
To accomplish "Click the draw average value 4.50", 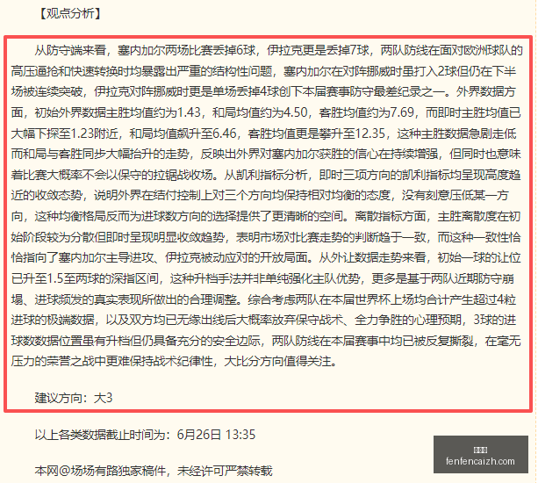I will tap(296, 112).
